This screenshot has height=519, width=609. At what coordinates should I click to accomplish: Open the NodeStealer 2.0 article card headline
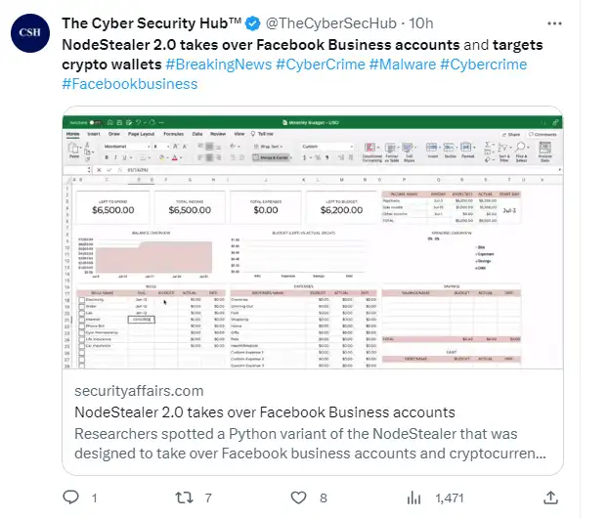[265, 411]
